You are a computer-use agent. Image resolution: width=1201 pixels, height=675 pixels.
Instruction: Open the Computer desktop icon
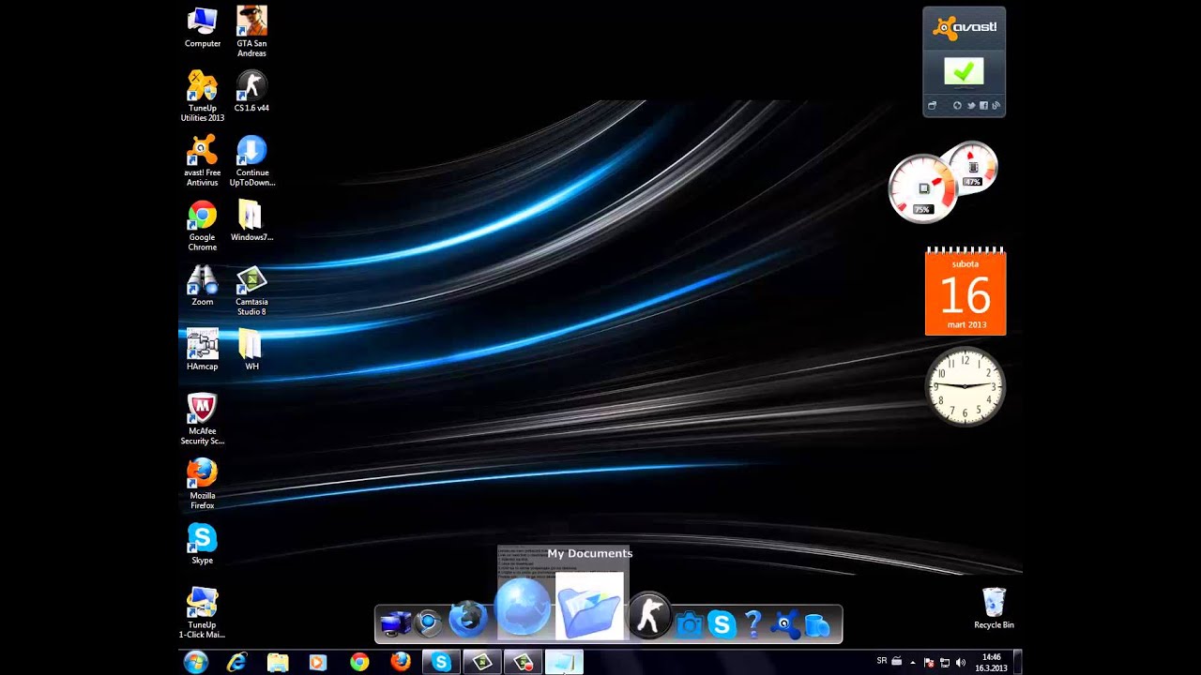(203, 28)
